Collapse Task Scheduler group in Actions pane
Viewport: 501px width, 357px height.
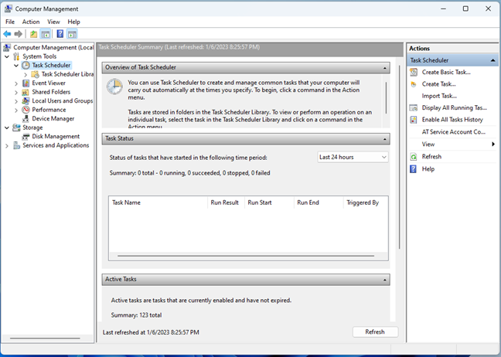[x=493, y=60]
